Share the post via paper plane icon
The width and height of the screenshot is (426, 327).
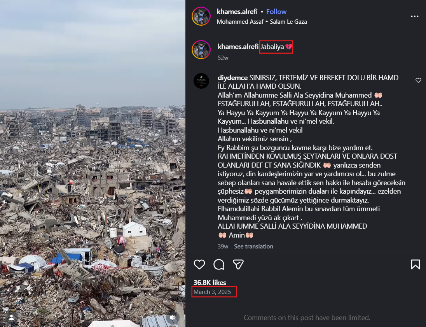pos(238,264)
